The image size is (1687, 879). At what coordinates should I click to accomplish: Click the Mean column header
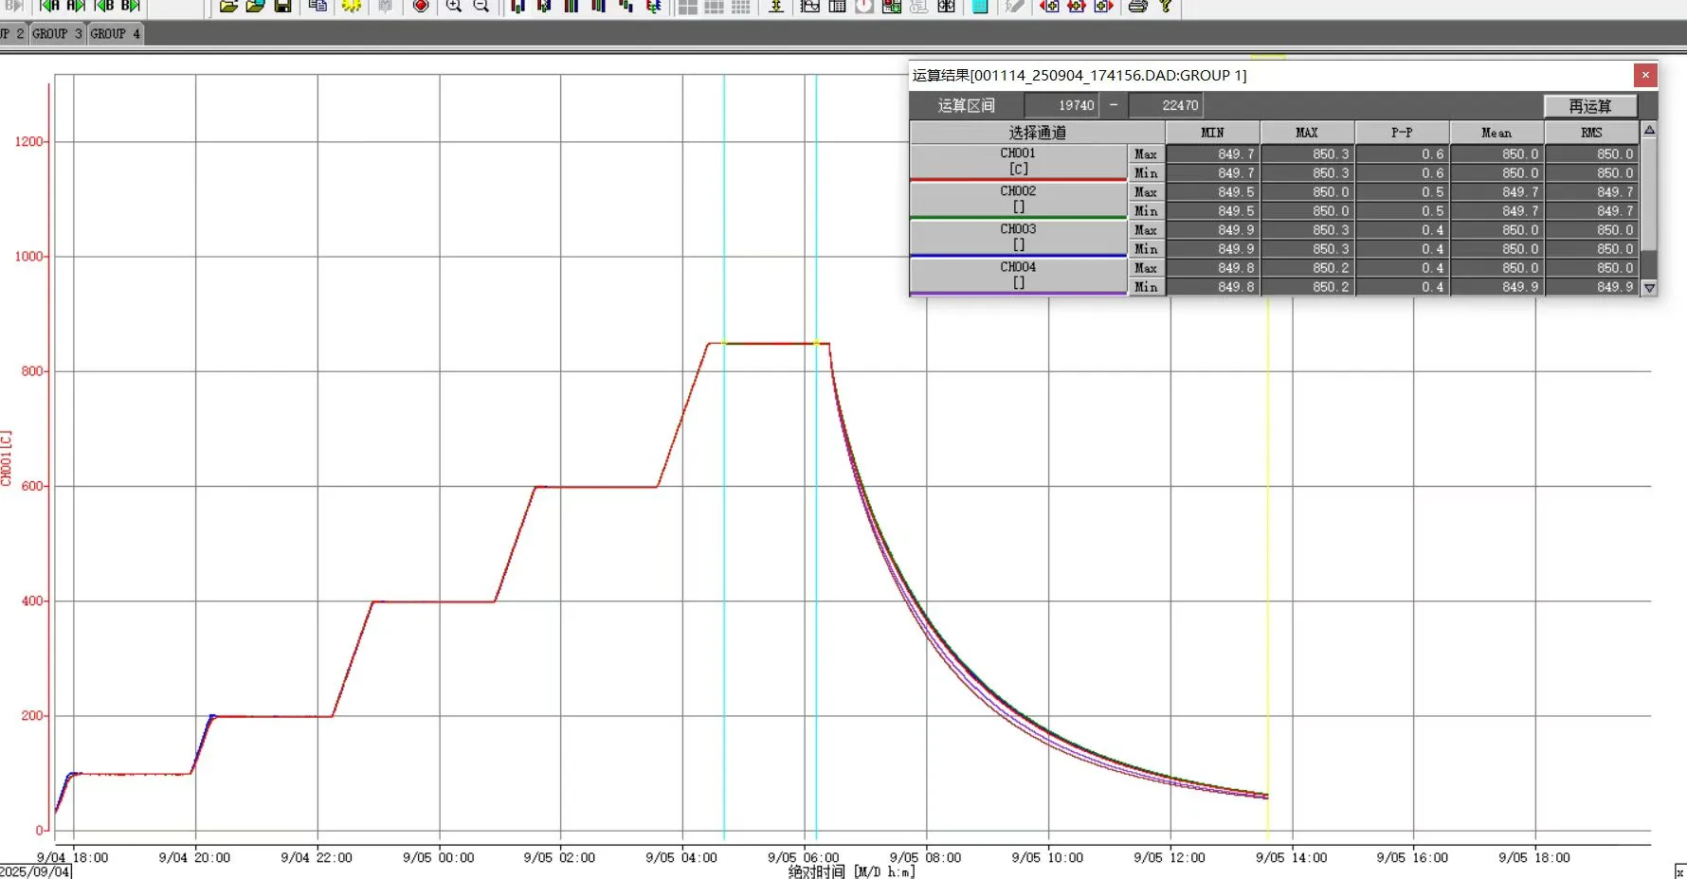coord(1497,133)
